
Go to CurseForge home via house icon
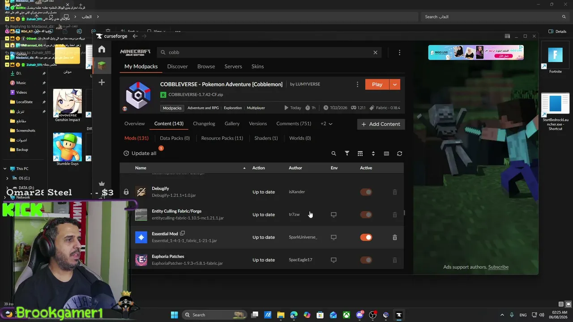click(x=102, y=49)
